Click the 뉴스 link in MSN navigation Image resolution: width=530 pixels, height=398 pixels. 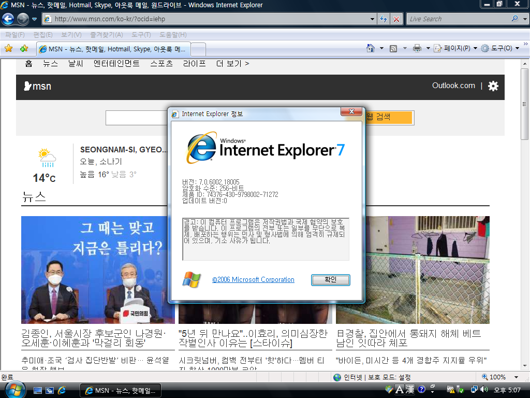click(x=50, y=63)
